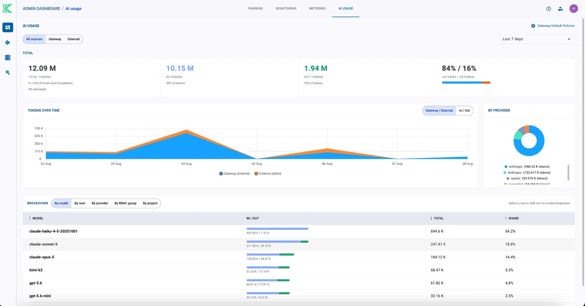Image resolution: width=585 pixels, height=306 pixels.
Task: Open the server-stack icon in sidebar
Action: tap(8, 58)
